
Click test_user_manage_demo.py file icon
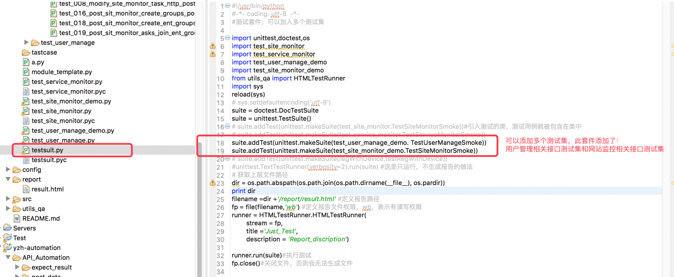[x=26, y=131]
